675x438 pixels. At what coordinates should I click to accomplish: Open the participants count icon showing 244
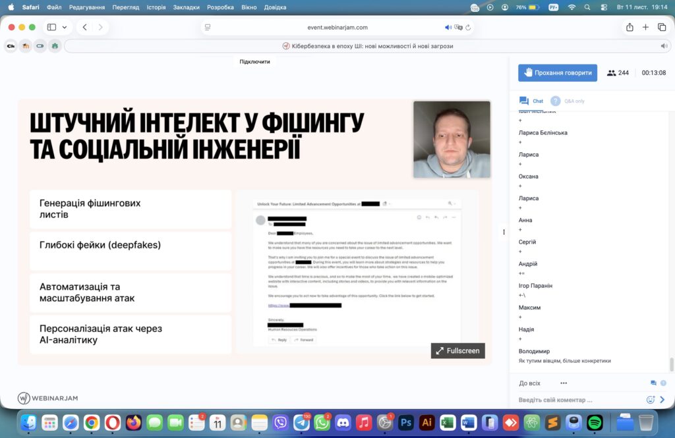coord(612,73)
